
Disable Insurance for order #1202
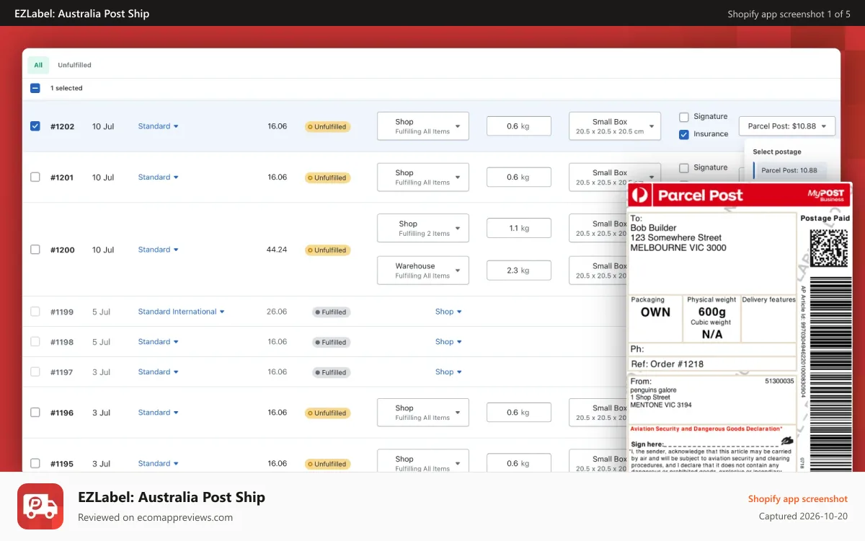pyautogui.click(x=684, y=134)
